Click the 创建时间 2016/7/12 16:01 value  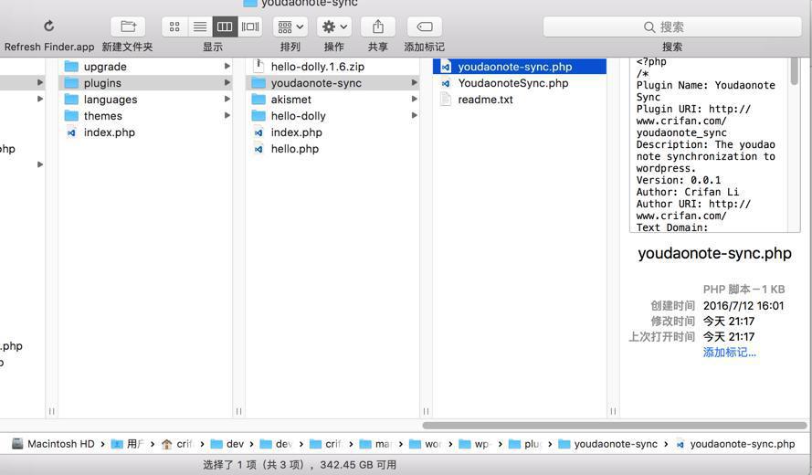point(743,306)
